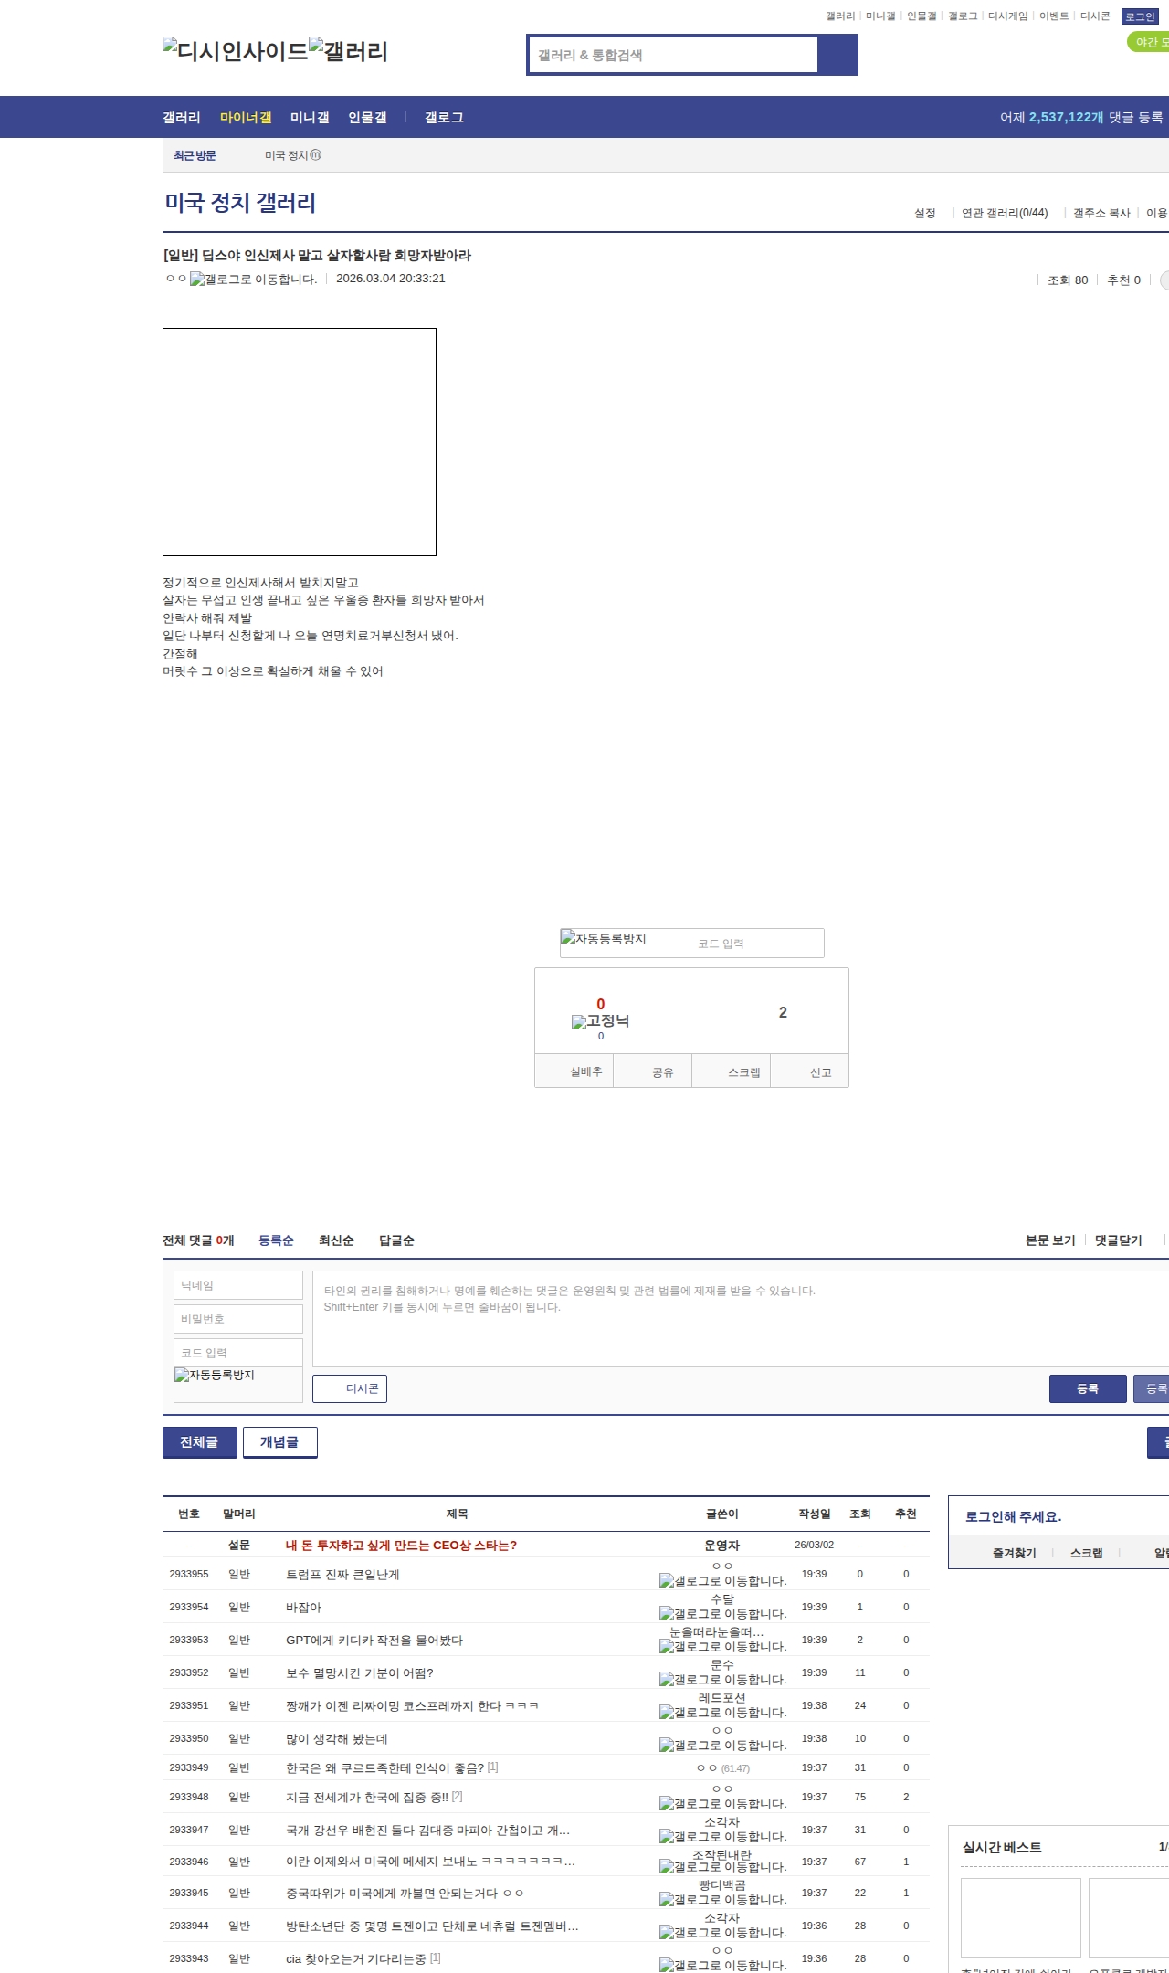
Task: Click 코드 입력 field above the vote box
Action: (x=758, y=944)
